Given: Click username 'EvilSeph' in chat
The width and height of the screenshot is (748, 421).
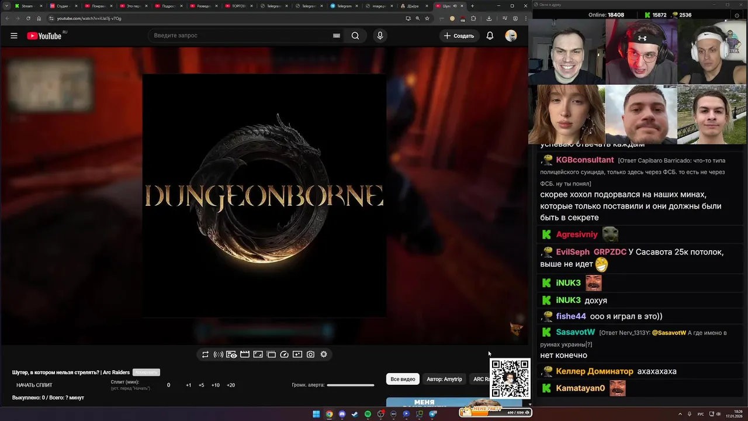Looking at the screenshot, I should coord(573,252).
